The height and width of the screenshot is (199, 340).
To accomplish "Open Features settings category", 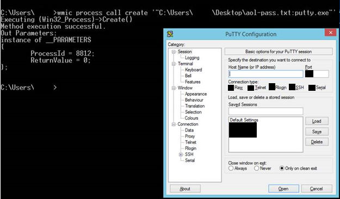I will (x=193, y=82).
